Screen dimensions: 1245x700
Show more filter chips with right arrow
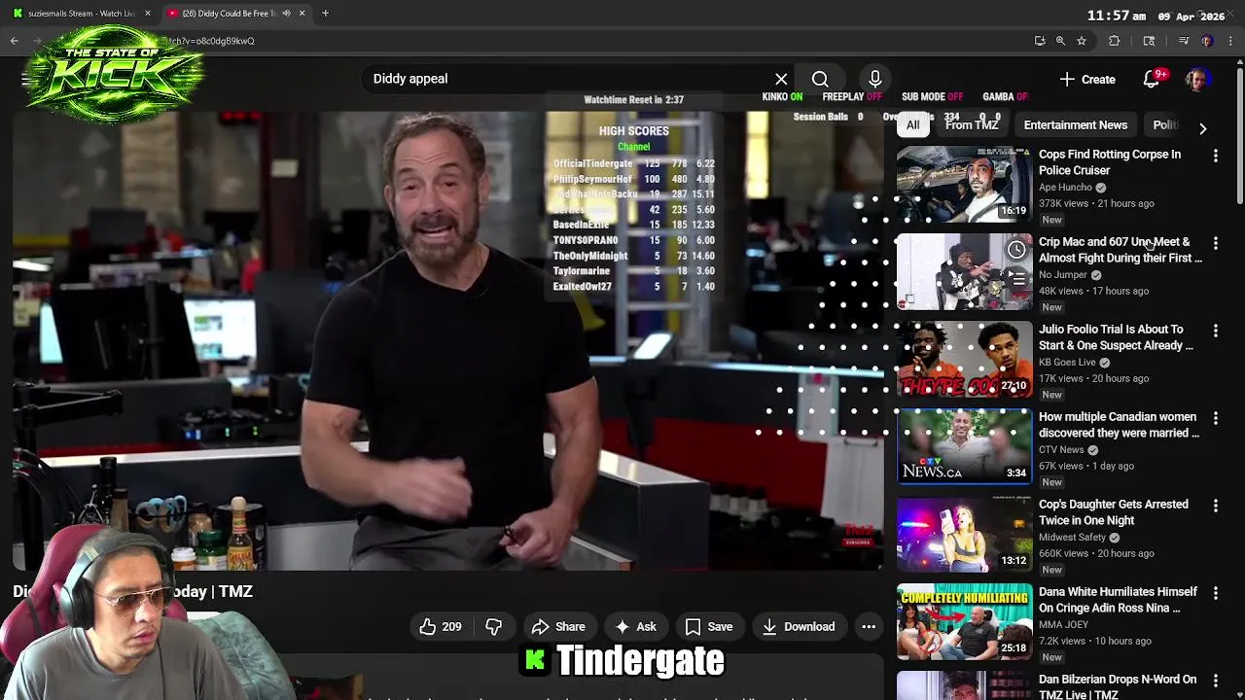[x=1202, y=128]
